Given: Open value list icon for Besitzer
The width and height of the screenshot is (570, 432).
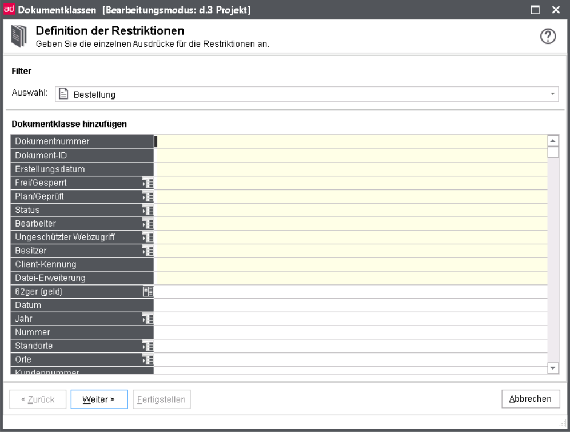Looking at the screenshot, I should pos(148,251).
